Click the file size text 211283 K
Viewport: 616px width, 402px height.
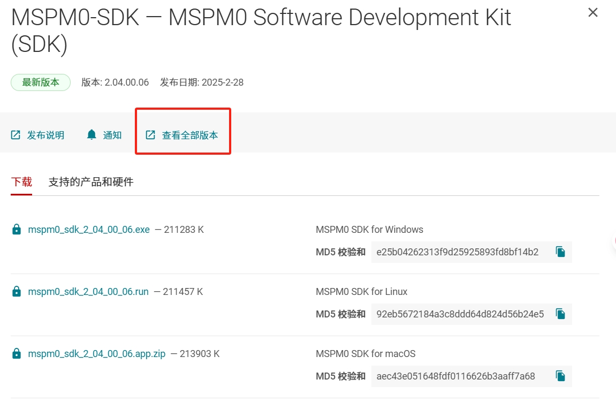[184, 230]
